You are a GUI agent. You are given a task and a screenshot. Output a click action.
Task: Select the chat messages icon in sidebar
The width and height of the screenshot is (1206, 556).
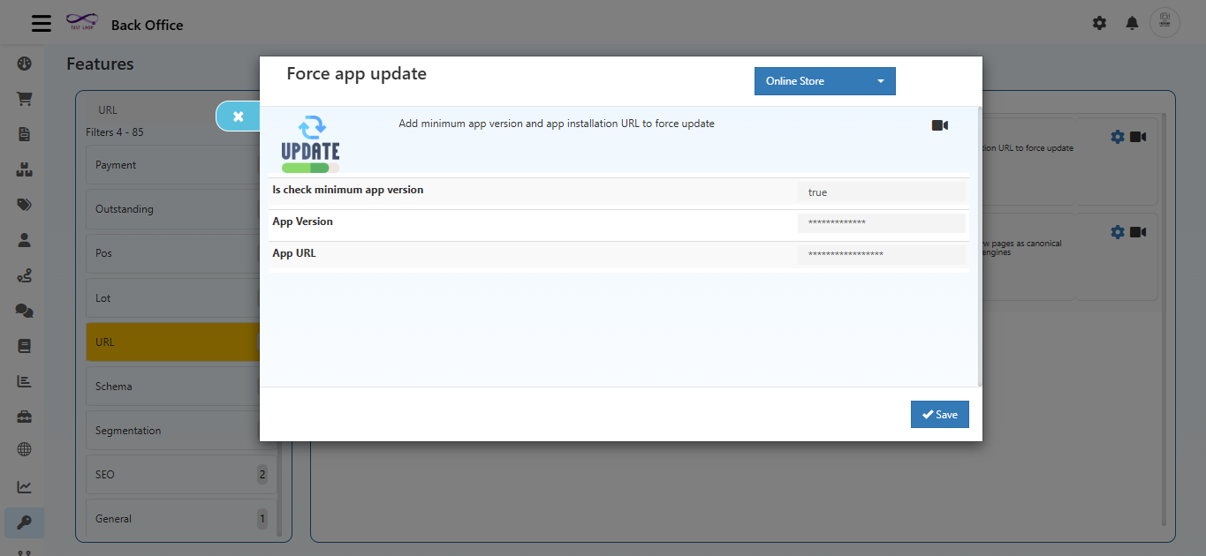click(x=23, y=310)
